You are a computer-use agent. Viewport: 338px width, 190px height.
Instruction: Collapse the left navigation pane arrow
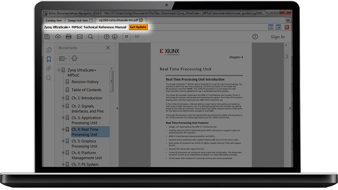(x=117, y=108)
